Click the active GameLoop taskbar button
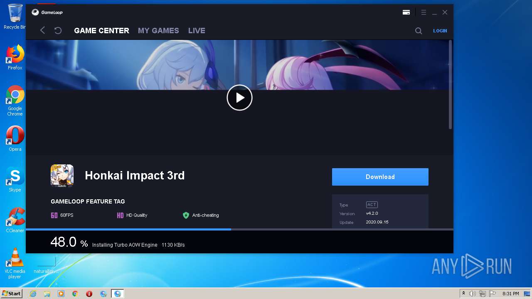The height and width of the screenshot is (299, 532). (x=118, y=294)
